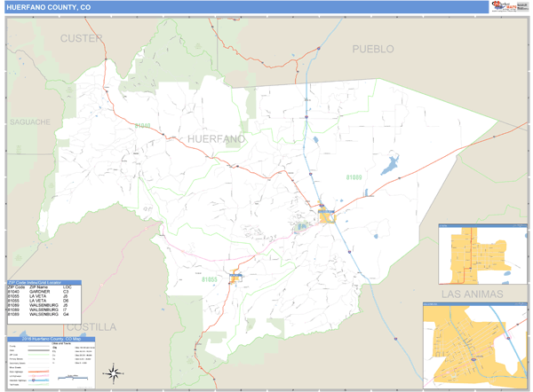Screen dimensions: 533x392
Task: Click the interstate highway sample in legend
Action: coord(39,380)
